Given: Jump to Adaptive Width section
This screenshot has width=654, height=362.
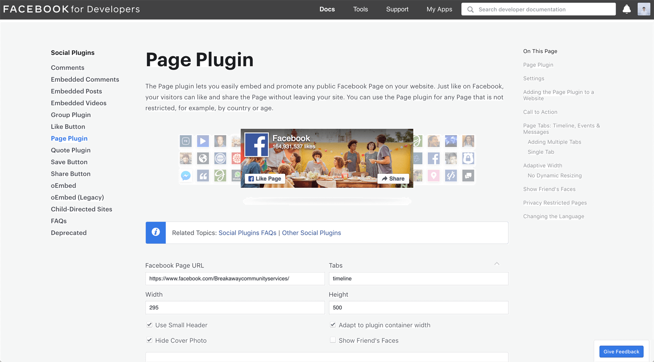Looking at the screenshot, I should tap(542, 166).
